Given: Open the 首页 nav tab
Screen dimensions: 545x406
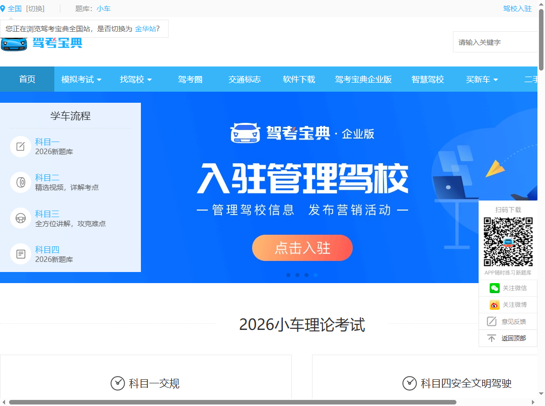Looking at the screenshot, I should point(27,79).
